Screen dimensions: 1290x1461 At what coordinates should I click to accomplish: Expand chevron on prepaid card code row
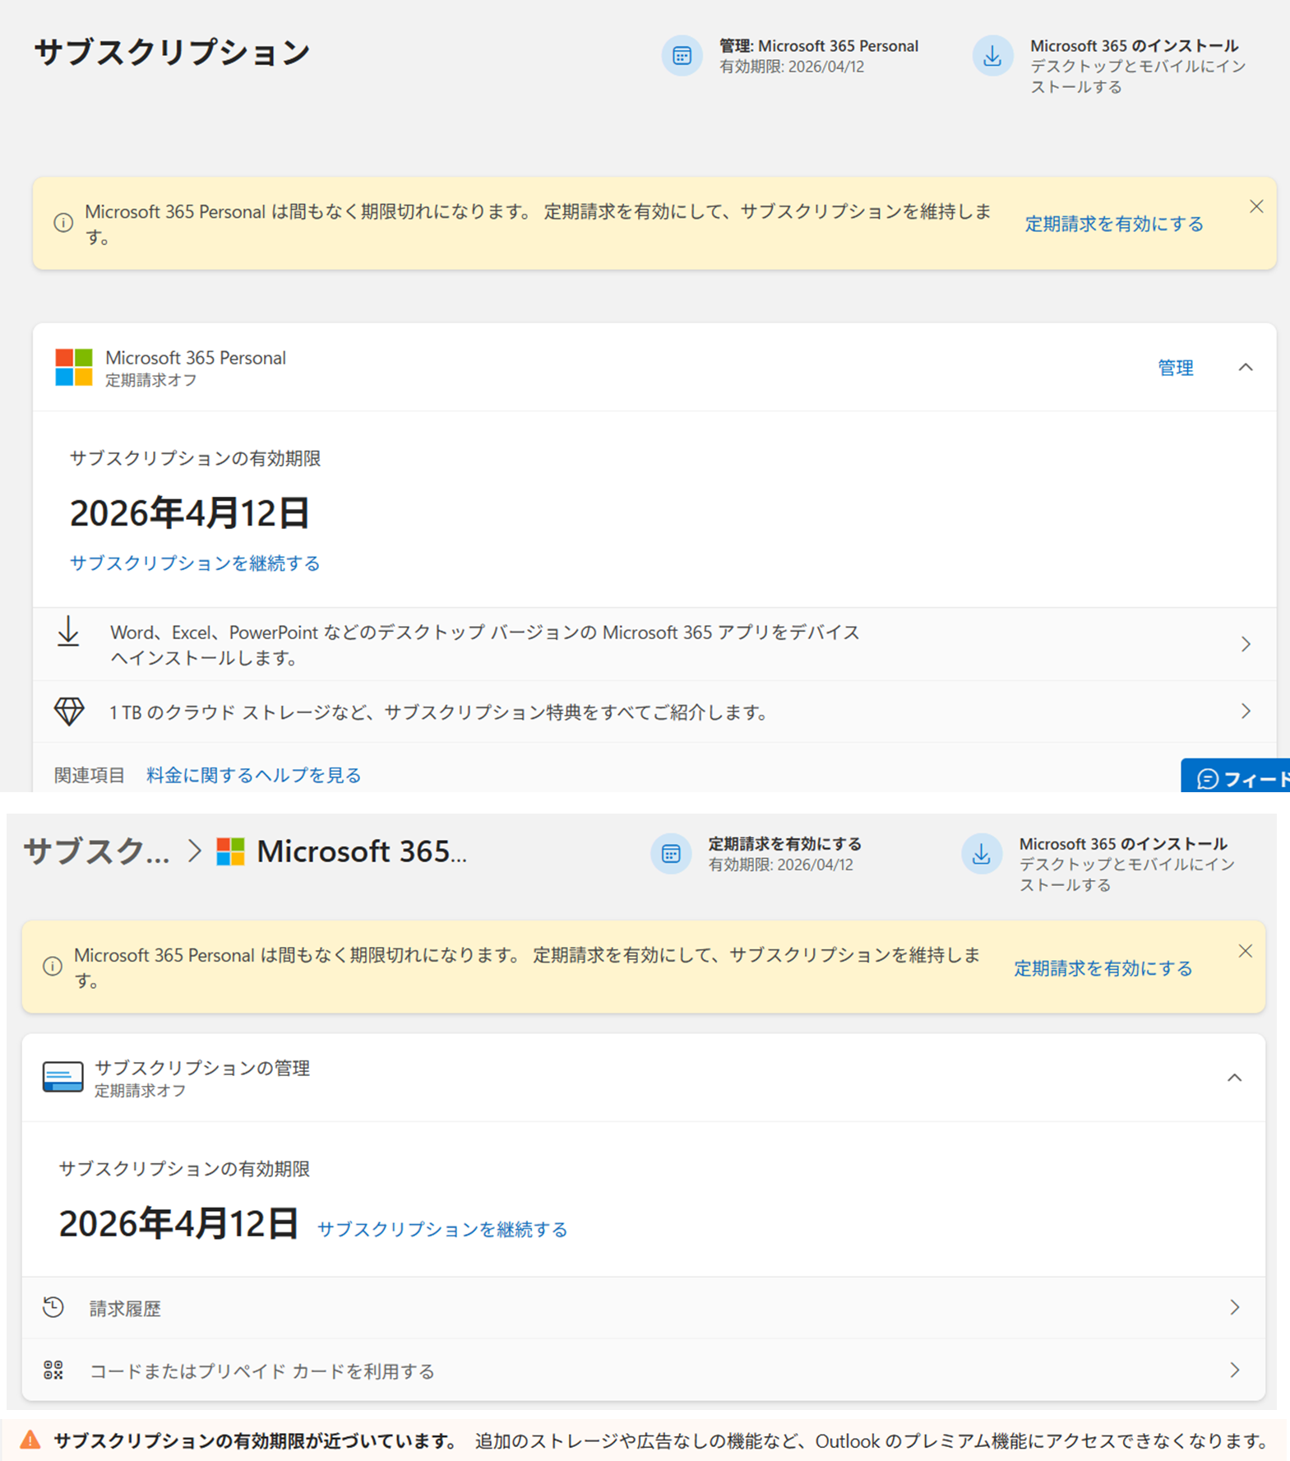click(1235, 1370)
